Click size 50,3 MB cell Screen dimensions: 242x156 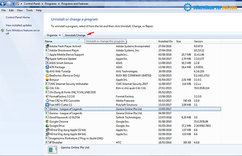pyautogui.click(x=186, y=63)
